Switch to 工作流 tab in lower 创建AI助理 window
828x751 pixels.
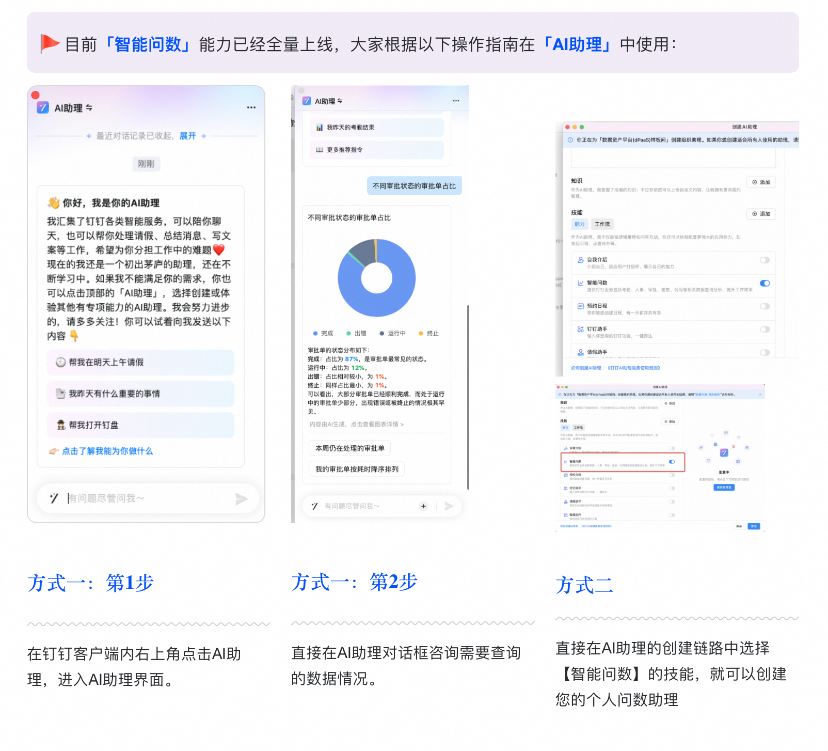tap(578, 428)
